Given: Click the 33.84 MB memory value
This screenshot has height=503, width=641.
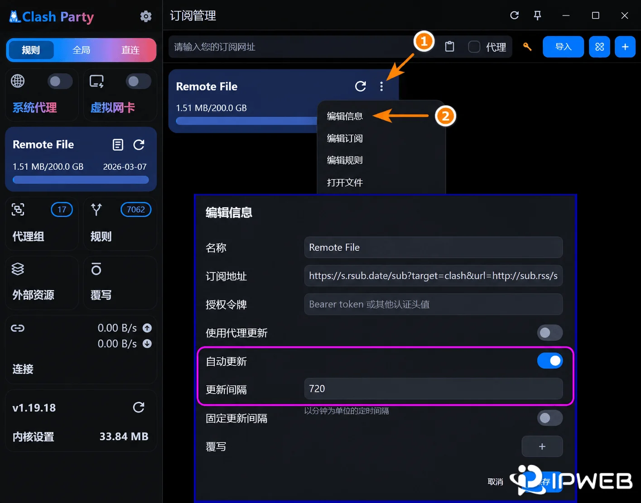Looking at the screenshot, I should click(124, 436).
